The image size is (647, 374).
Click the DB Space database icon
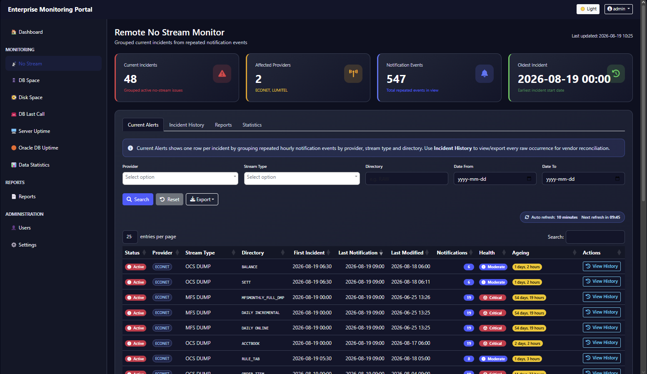(x=14, y=80)
